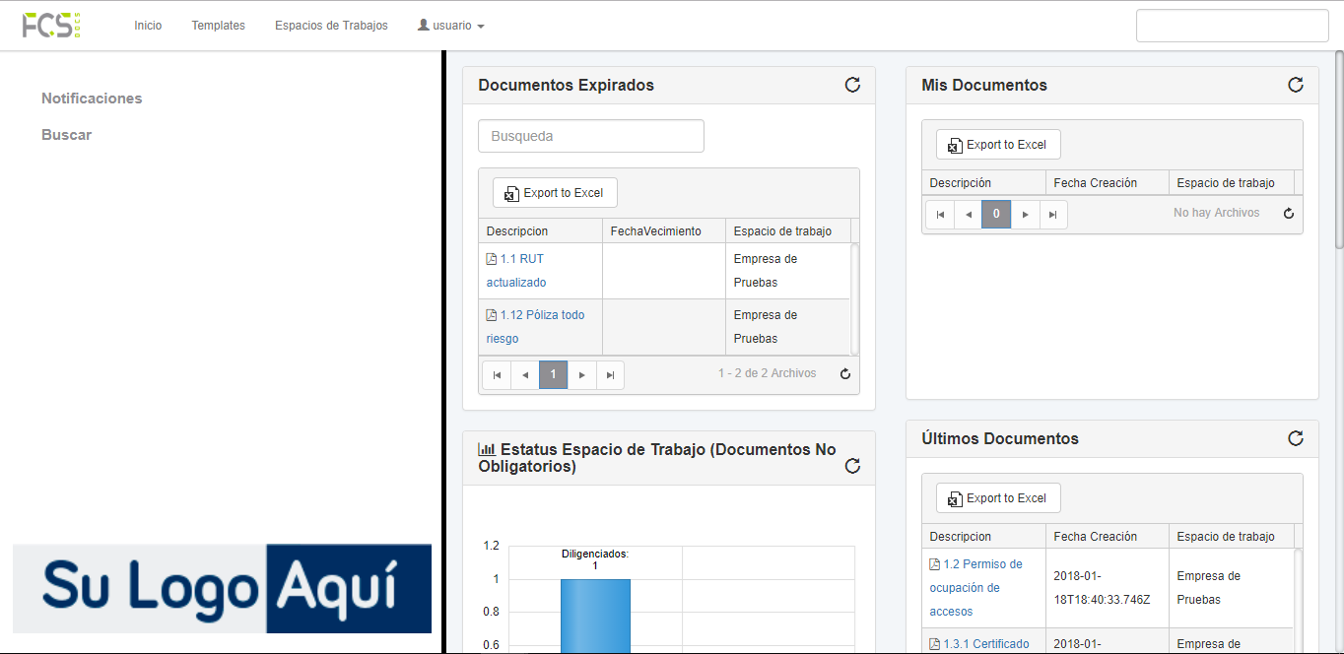Refresh the Últimos Documentos panel

[x=1296, y=438]
